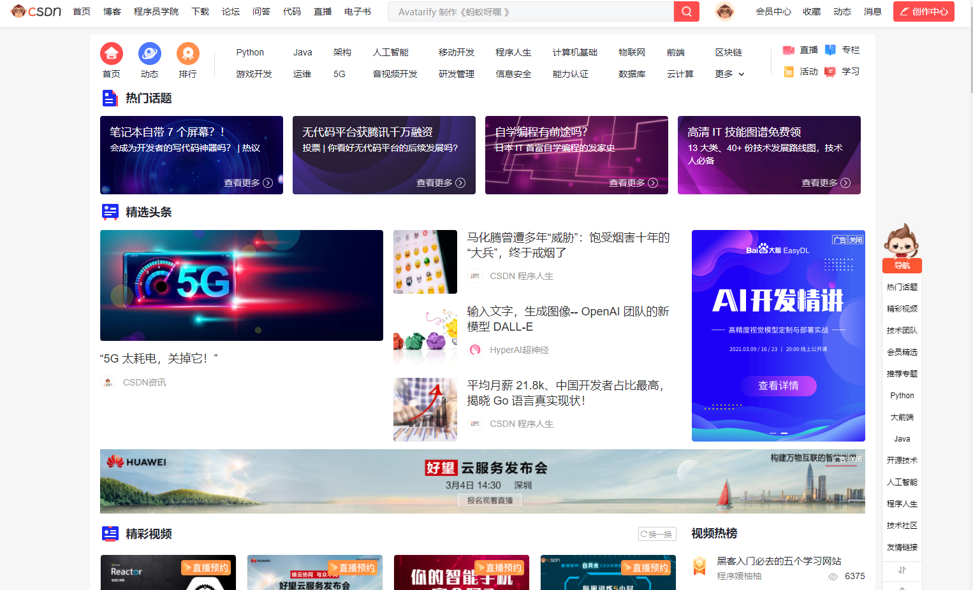Open the orange 排行 ranking icon

[188, 54]
